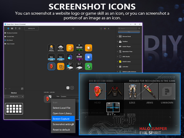Select the orange notepad key
184x138 pixels.
[70, 48]
